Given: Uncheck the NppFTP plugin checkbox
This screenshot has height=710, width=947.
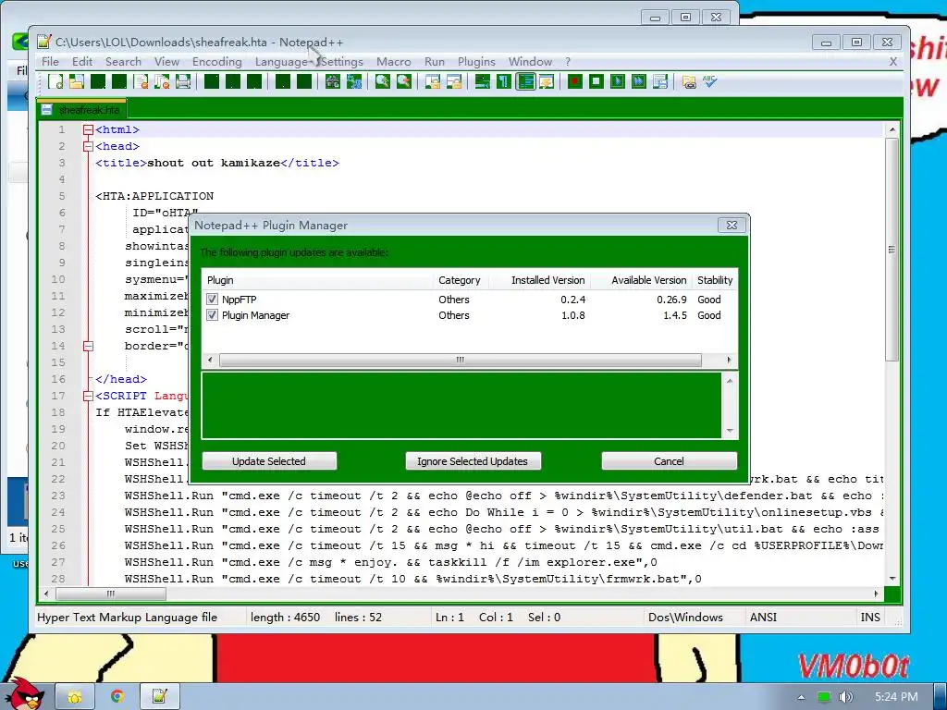Looking at the screenshot, I should pos(212,299).
